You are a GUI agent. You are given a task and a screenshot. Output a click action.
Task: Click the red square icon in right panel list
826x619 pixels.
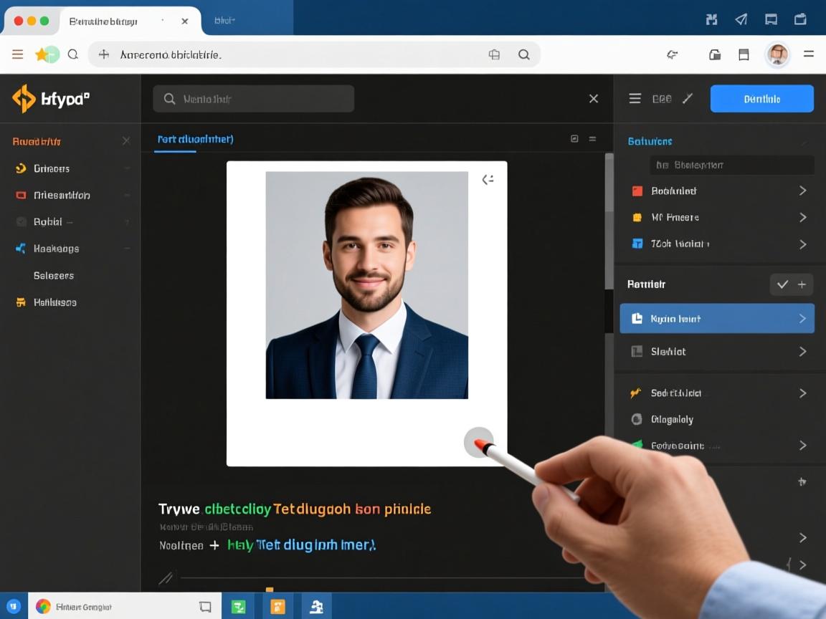coord(637,191)
